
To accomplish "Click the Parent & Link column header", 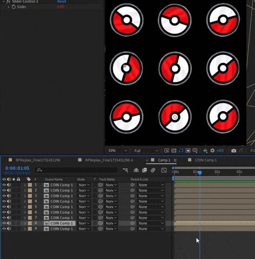I will click(x=139, y=179).
